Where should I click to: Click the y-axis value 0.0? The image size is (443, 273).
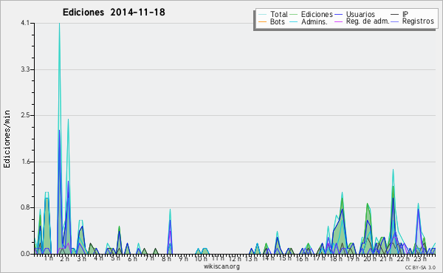coord(25,254)
